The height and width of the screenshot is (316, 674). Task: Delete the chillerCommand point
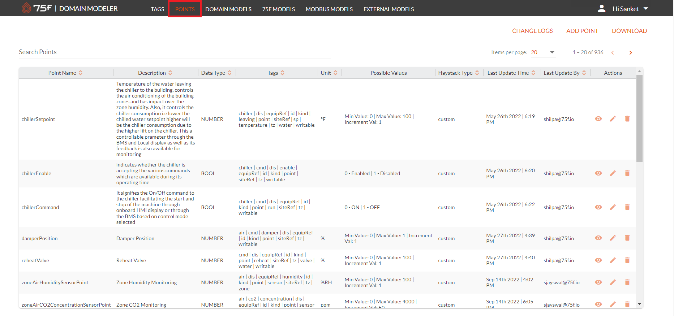(x=627, y=207)
